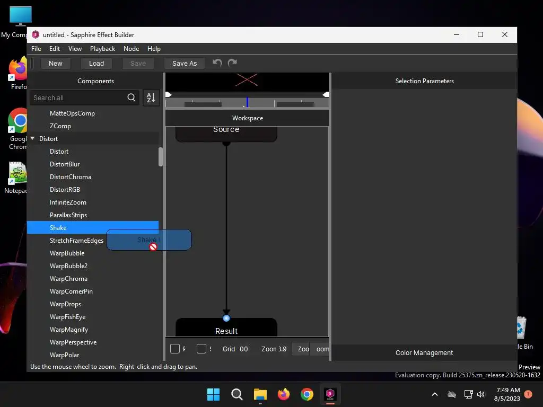
Task: Select the Result node
Action: pos(226,328)
